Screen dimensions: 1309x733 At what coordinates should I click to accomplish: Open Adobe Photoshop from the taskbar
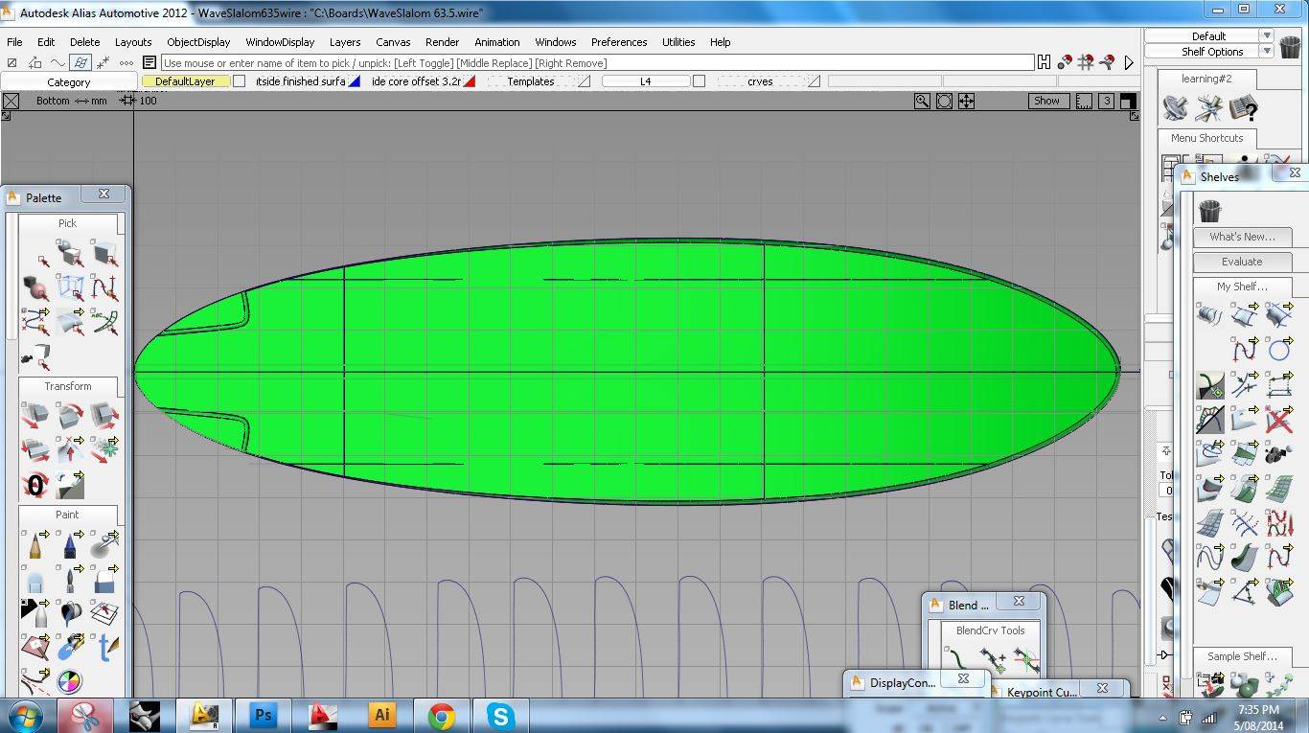click(263, 715)
